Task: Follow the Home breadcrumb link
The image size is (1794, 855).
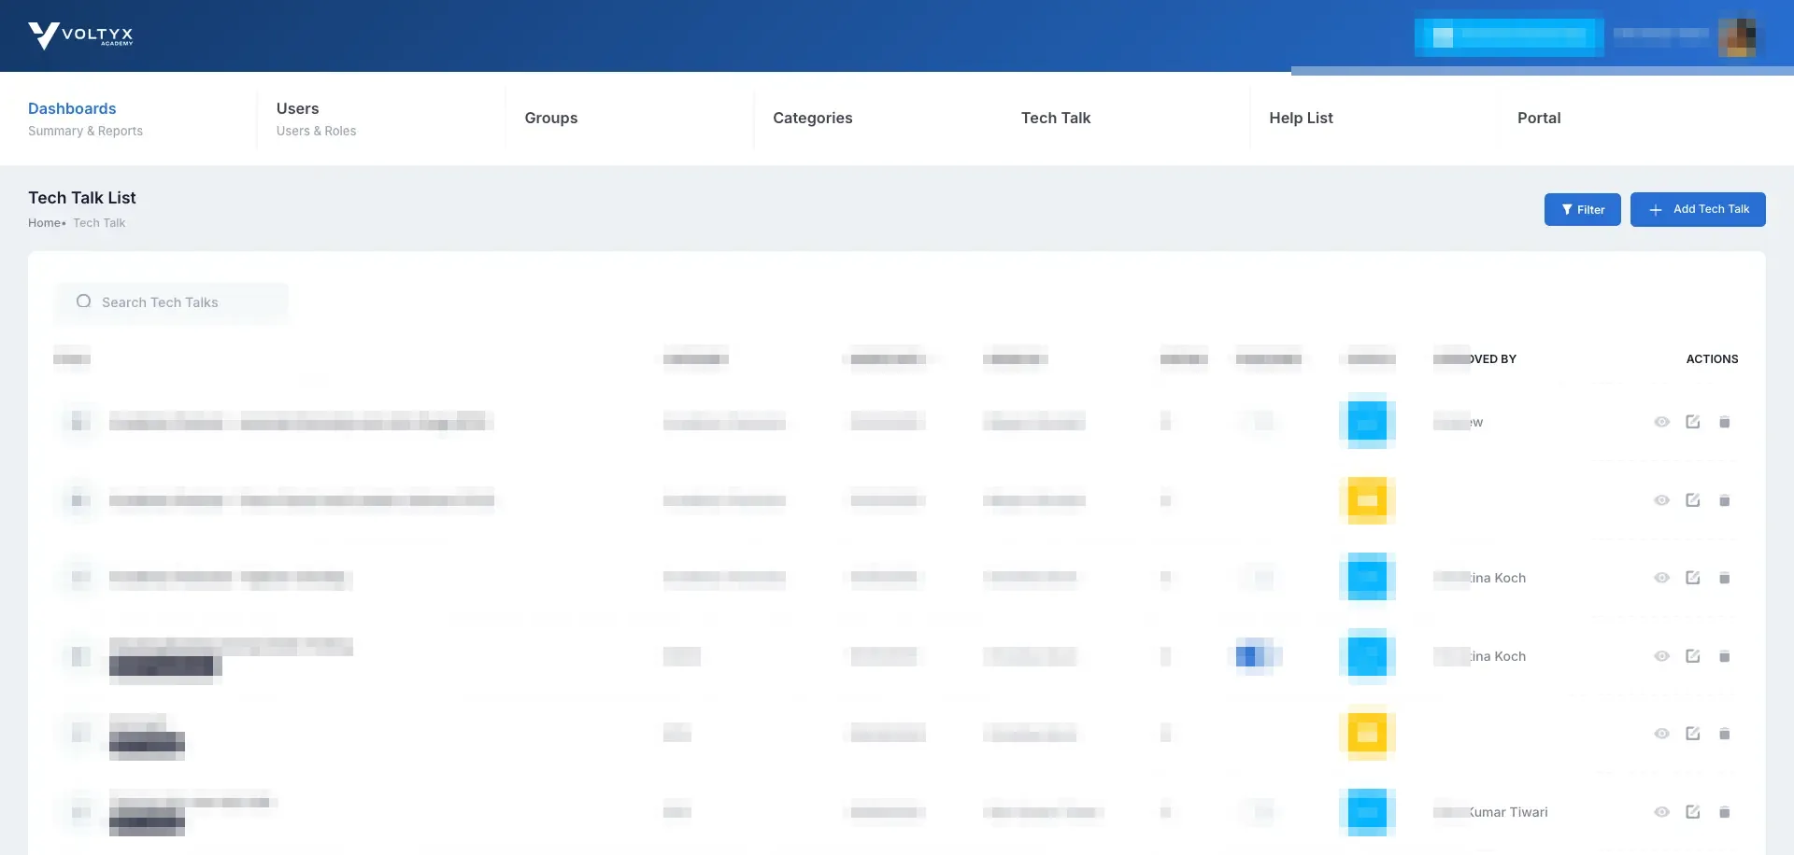Action: pos(44,223)
